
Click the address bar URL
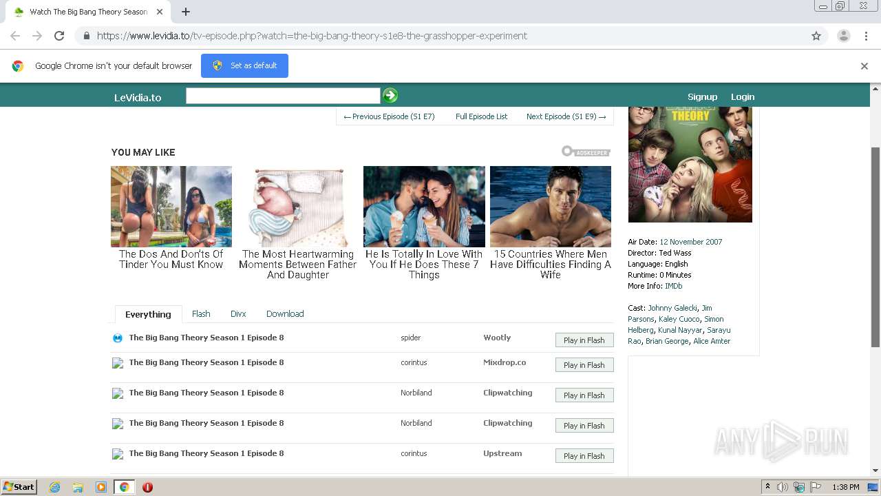click(312, 36)
